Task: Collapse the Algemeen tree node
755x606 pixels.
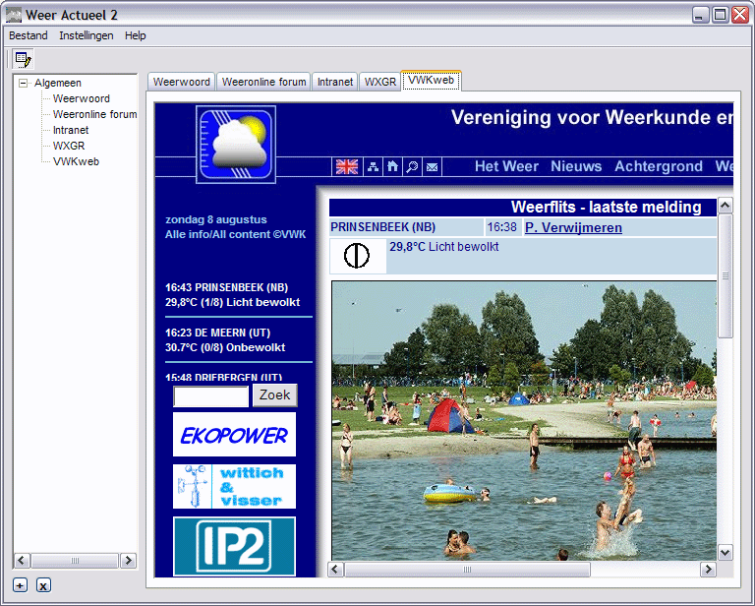Action: (x=23, y=83)
